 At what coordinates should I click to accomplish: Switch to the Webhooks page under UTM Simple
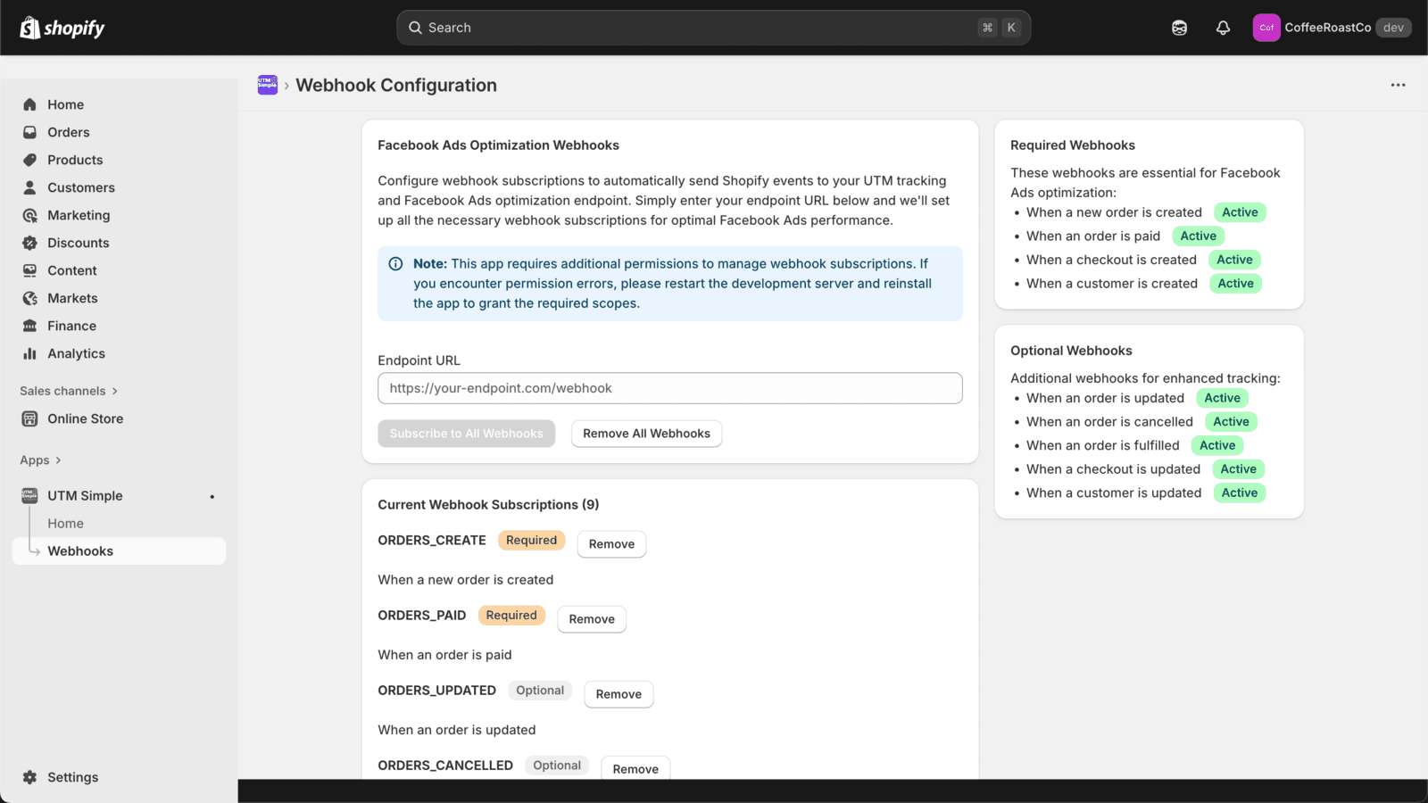point(80,551)
